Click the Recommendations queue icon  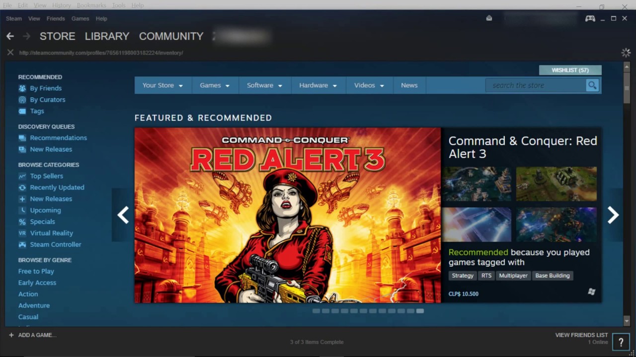tap(22, 138)
